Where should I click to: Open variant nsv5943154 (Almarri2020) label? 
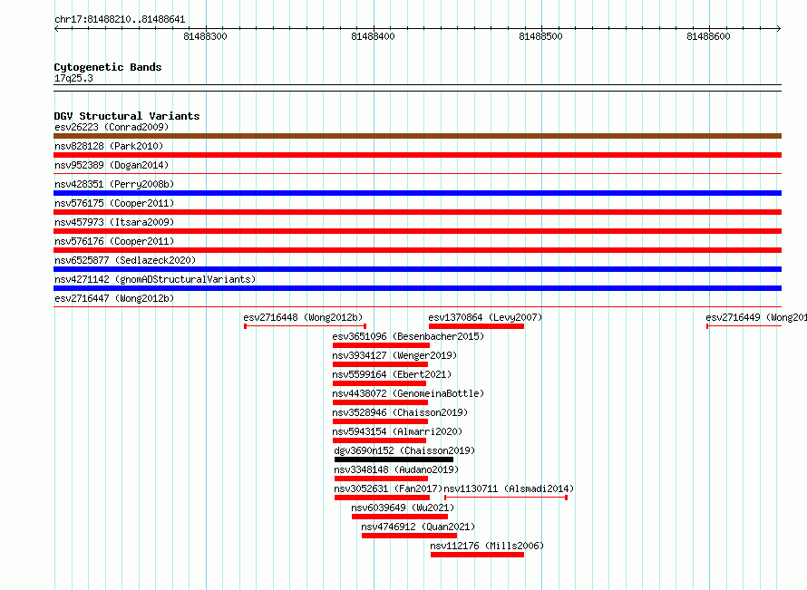point(397,431)
